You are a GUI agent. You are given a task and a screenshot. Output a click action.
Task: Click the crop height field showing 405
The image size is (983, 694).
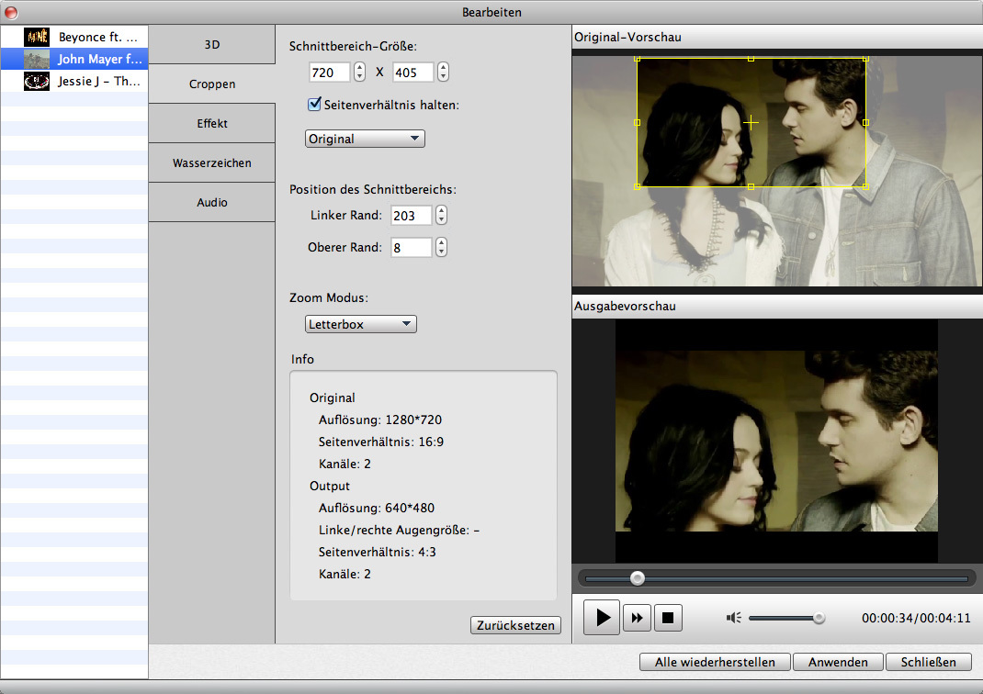click(x=413, y=72)
